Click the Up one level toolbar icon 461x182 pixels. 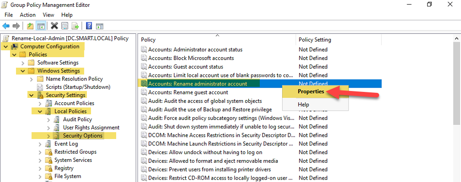click(x=30, y=26)
